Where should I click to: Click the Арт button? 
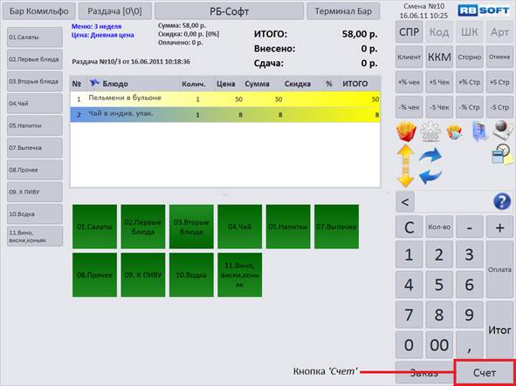499,32
